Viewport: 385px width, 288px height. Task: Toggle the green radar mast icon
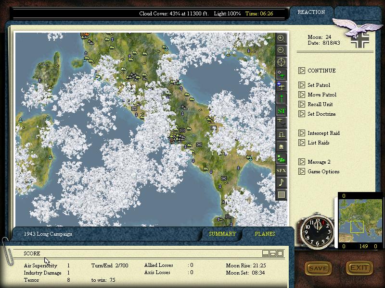281,98
